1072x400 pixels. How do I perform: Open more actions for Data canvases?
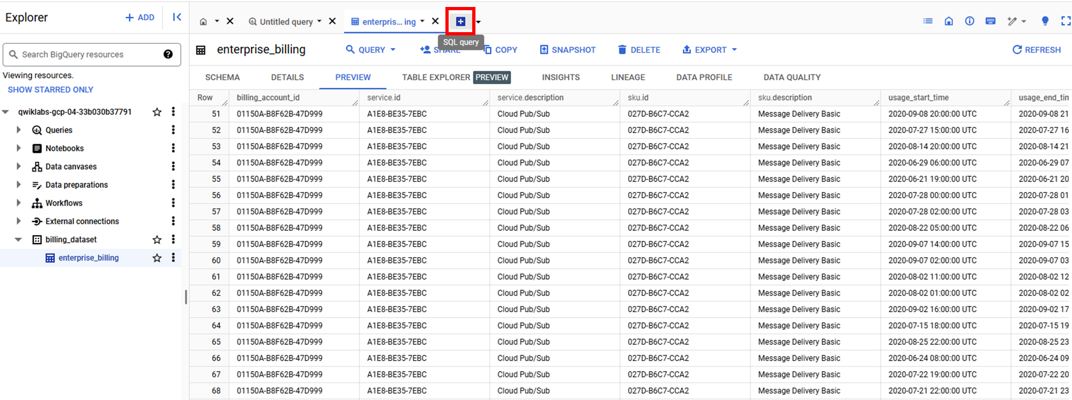173,166
